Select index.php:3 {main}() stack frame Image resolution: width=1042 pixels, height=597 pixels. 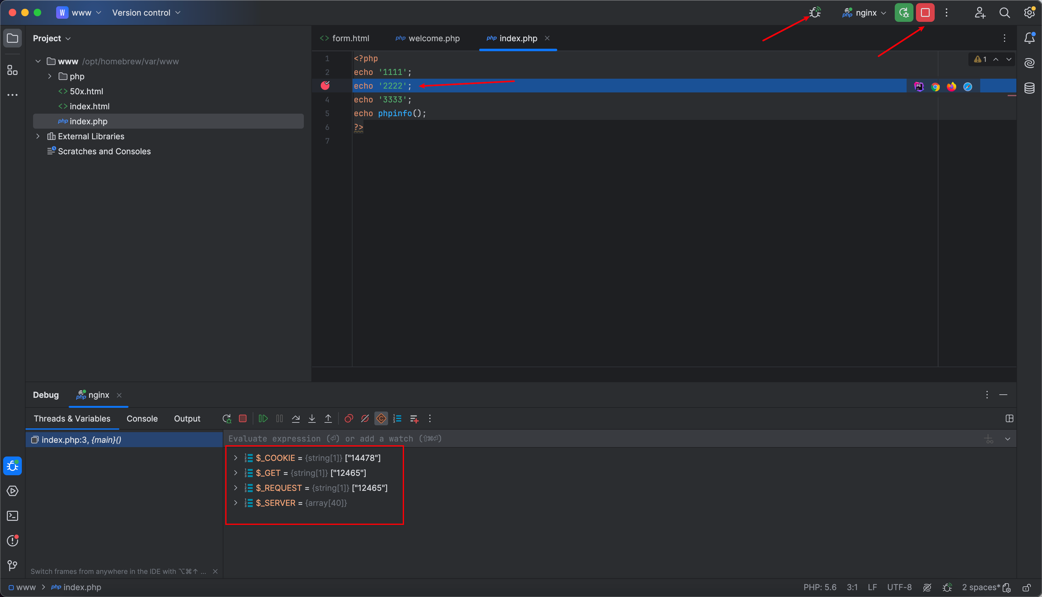coord(124,440)
